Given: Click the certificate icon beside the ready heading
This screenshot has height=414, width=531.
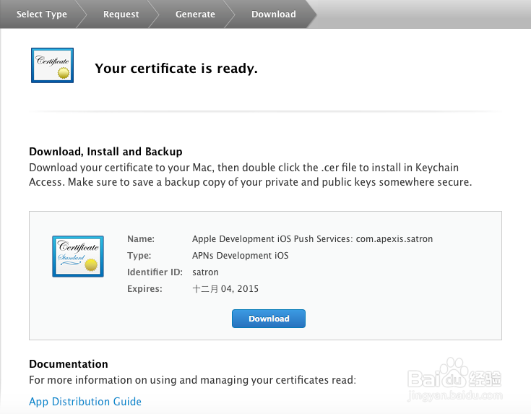Looking at the screenshot, I should 52,65.
